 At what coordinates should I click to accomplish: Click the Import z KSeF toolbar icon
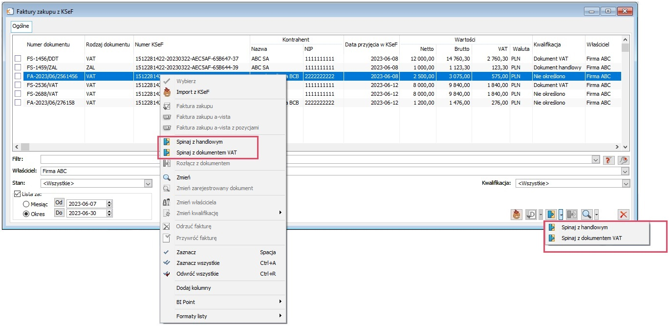(517, 214)
